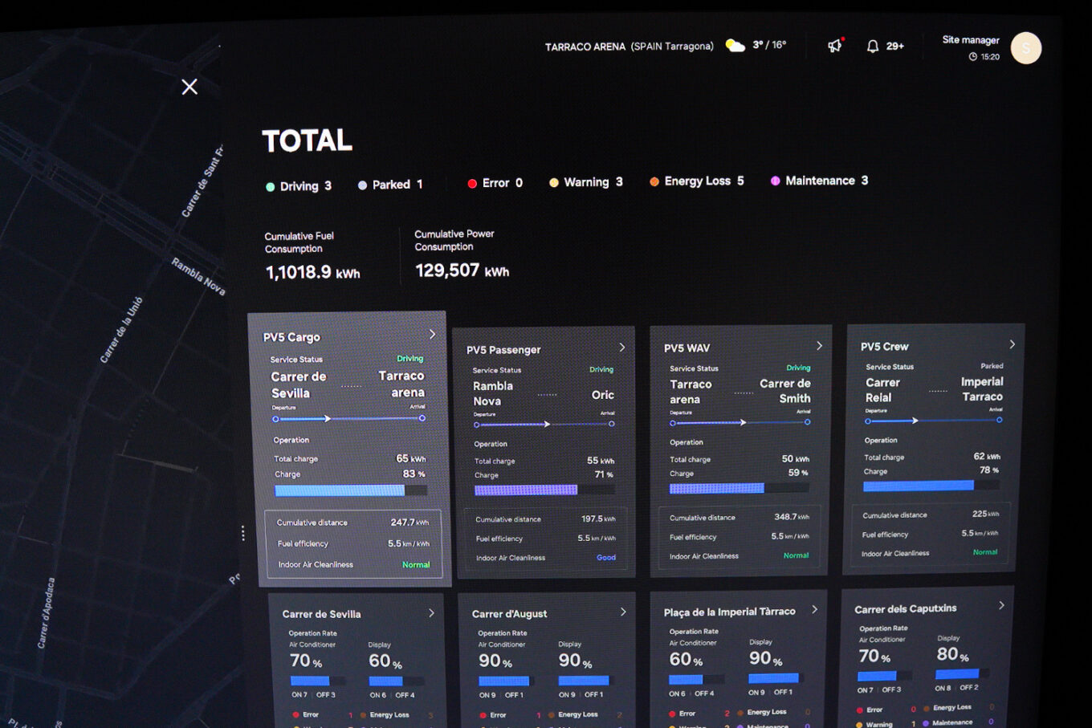Screen dimensions: 1092x728
Task: Select the Energy Loss filter
Action: pos(697,181)
